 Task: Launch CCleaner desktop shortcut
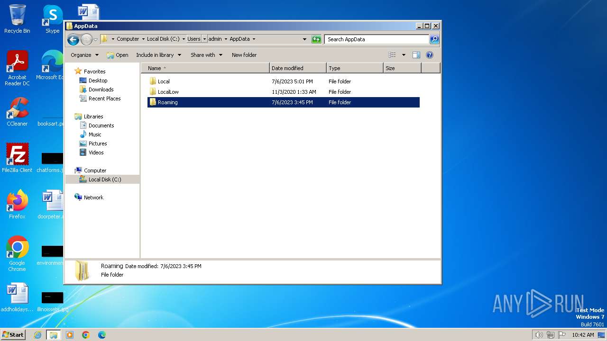pos(17,112)
